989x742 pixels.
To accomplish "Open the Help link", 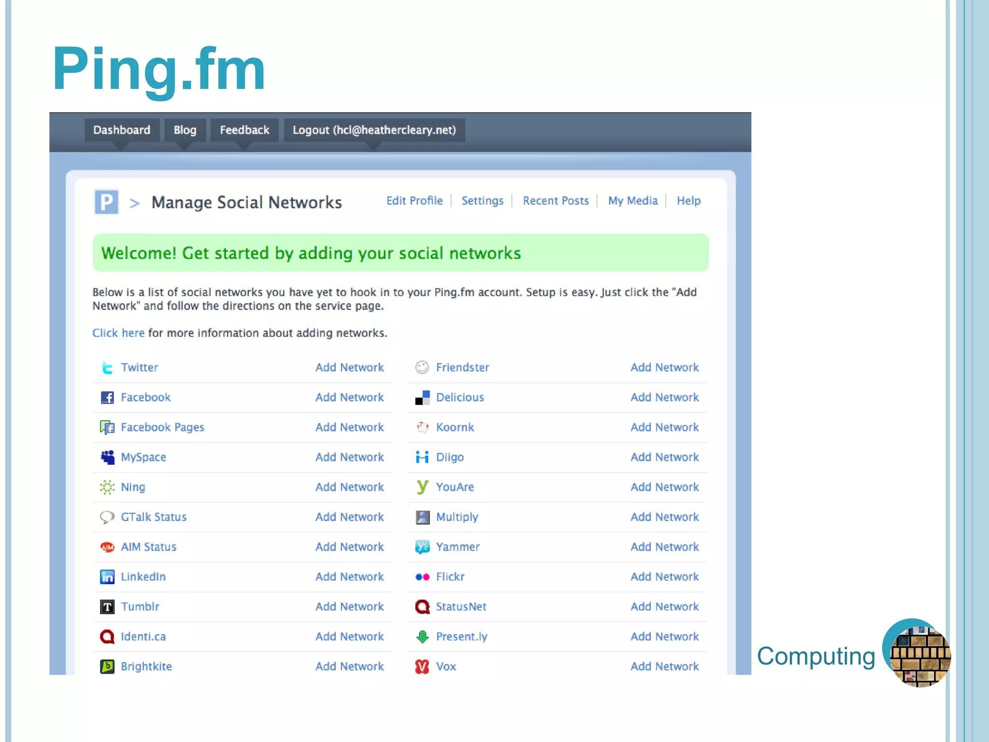I will 689,200.
